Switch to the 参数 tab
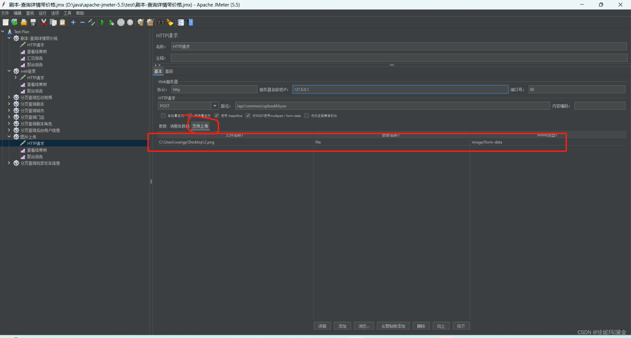 (x=163, y=126)
